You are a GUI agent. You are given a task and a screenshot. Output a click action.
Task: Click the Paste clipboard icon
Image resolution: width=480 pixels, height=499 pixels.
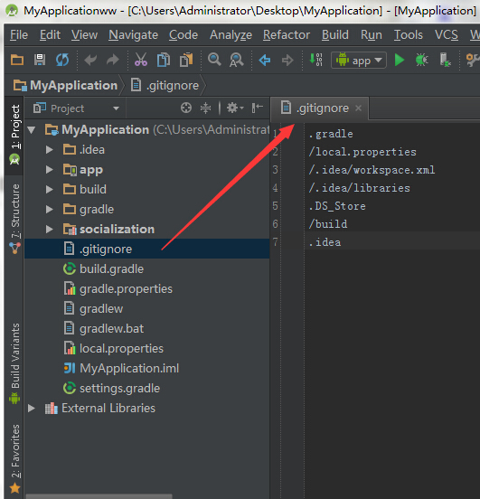click(x=186, y=60)
